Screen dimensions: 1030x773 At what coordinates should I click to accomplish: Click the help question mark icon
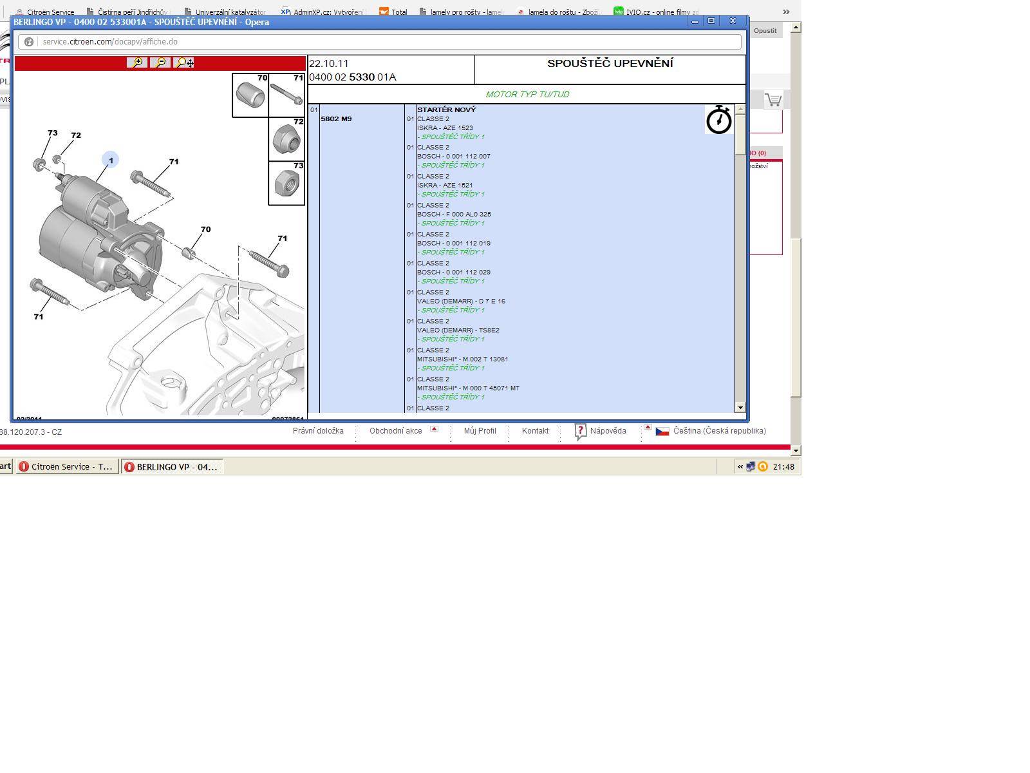[x=580, y=432]
